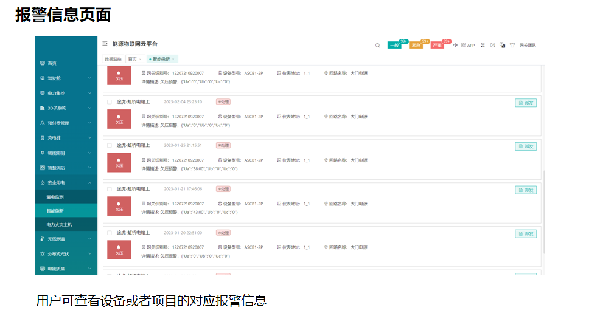Check the box for 2023-01-20 22:51:00 alarm
Screen dimensions: 600x319
[110, 233]
